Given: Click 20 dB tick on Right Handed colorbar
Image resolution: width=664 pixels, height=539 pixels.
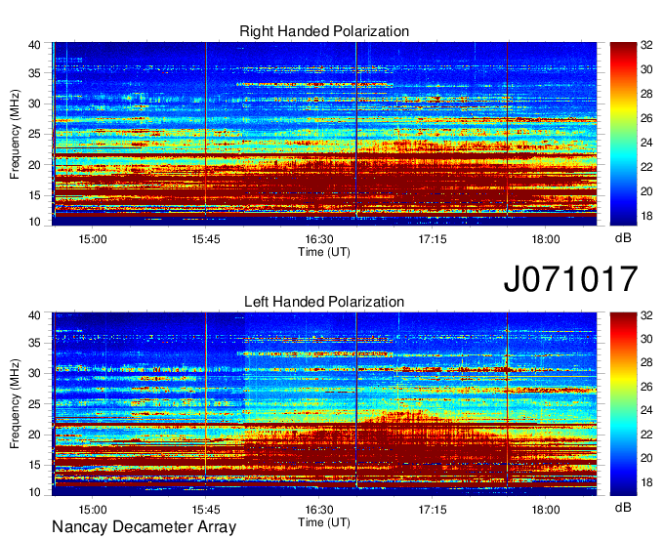Looking at the screenshot, I should [x=646, y=191].
